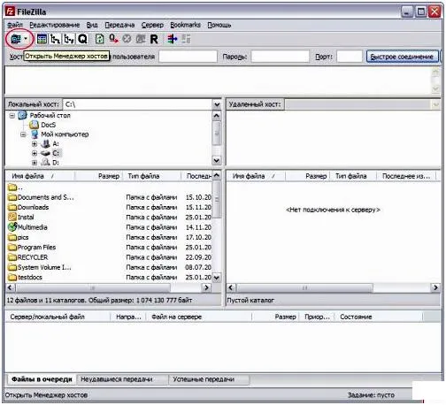Open the Редактирование menu
The image size is (446, 405).
pos(55,25)
